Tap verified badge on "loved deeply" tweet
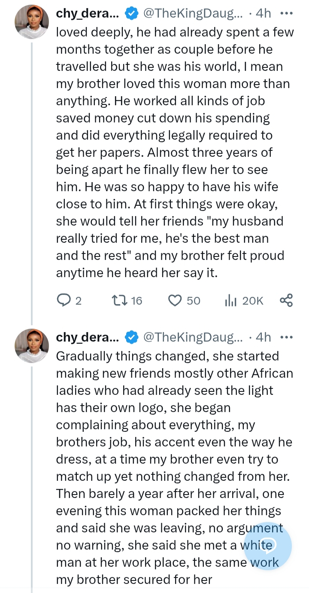This screenshot has width=309, height=593. (x=131, y=14)
